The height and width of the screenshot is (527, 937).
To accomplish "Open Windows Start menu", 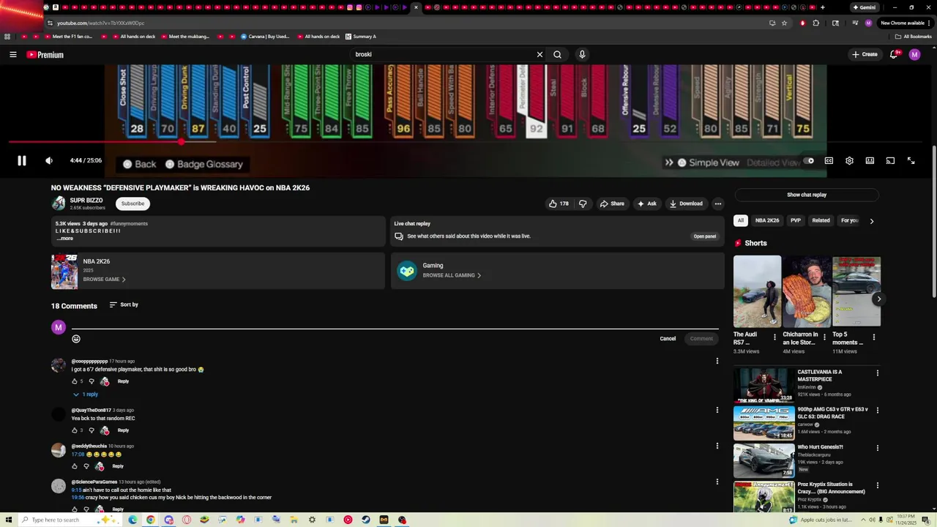I will click(7, 520).
